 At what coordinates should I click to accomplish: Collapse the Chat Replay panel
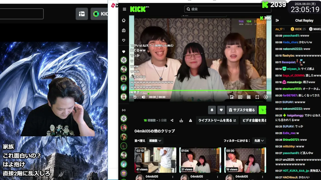coord(277,20)
